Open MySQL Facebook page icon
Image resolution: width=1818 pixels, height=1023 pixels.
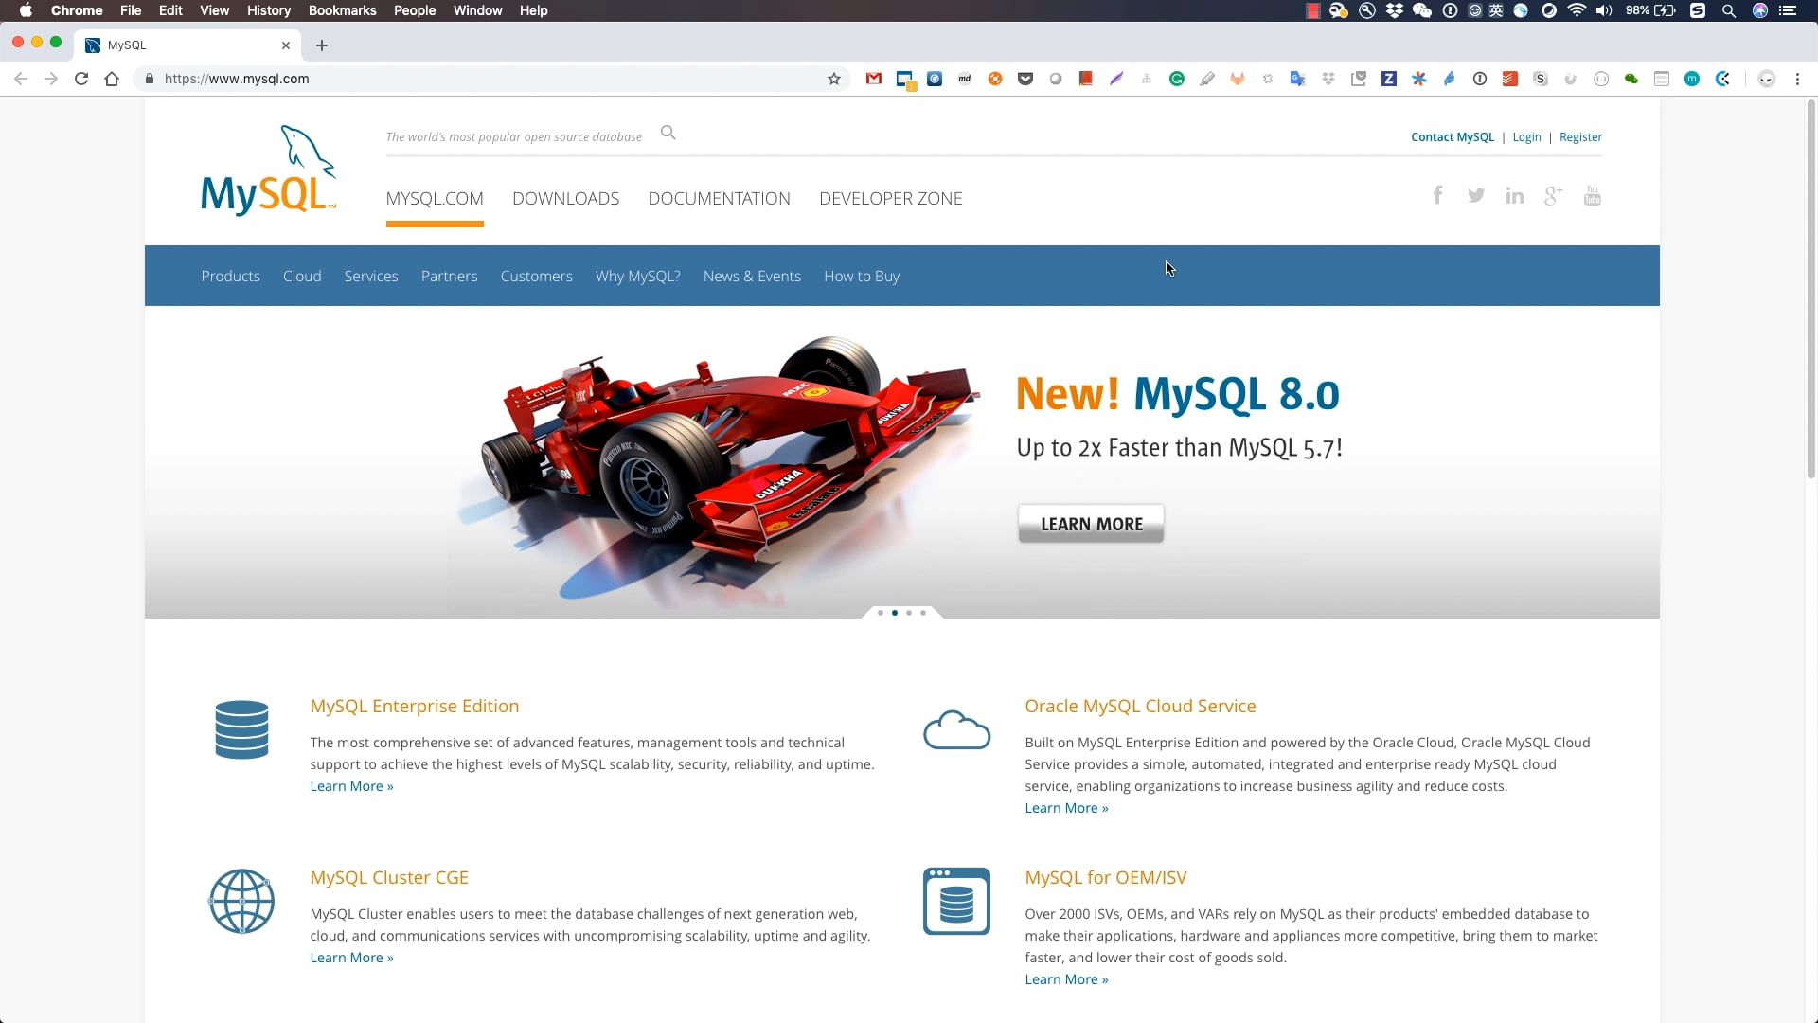tap(1437, 195)
